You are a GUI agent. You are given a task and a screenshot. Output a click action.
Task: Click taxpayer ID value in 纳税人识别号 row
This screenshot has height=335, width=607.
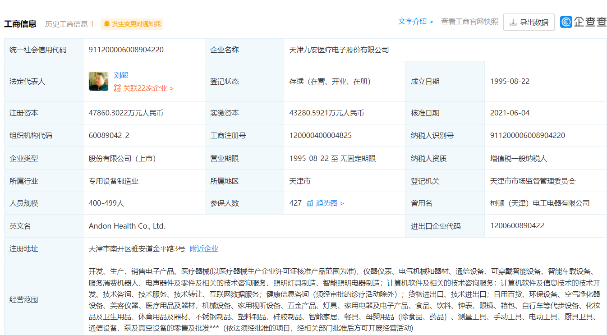(x=528, y=136)
